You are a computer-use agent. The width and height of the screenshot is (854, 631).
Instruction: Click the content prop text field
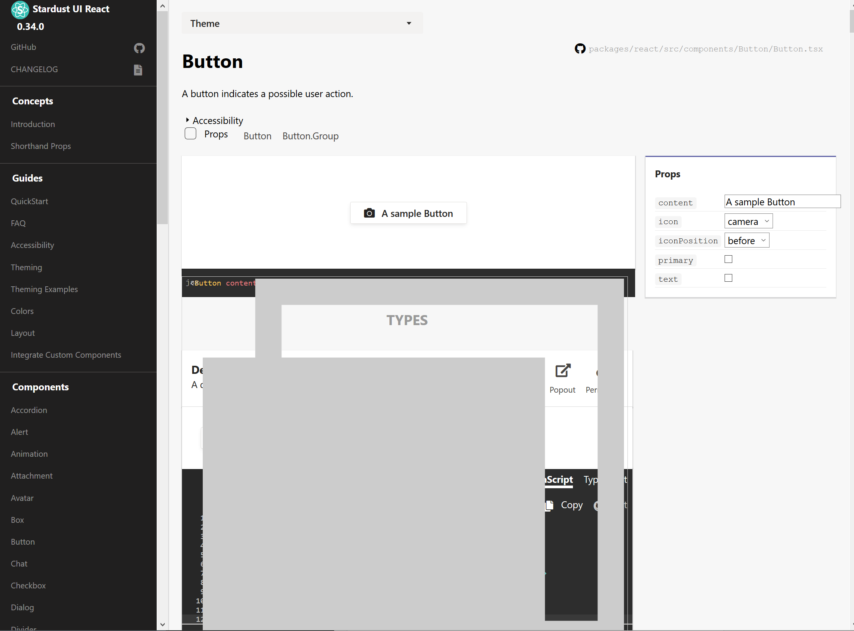click(781, 202)
